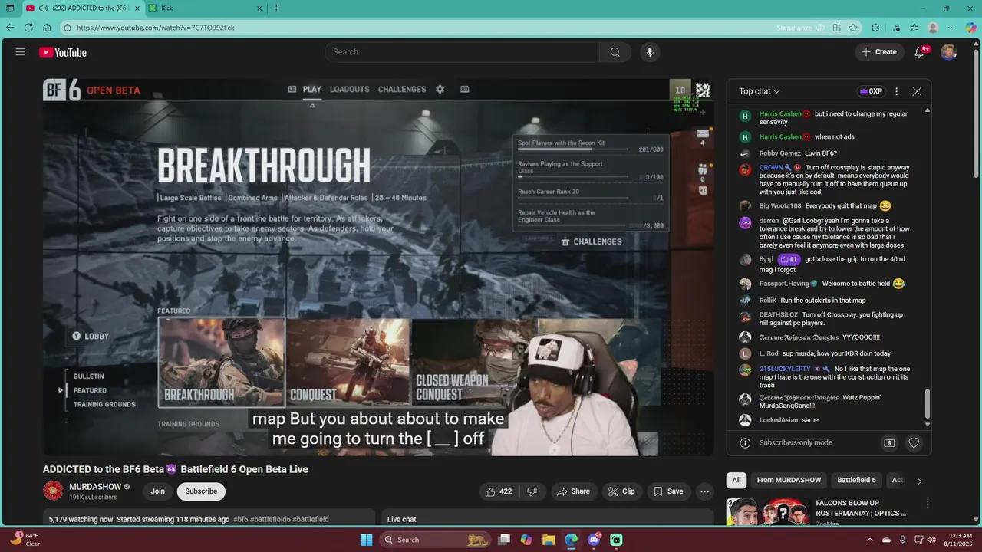Click the YouTube search input field

(x=462, y=52)
